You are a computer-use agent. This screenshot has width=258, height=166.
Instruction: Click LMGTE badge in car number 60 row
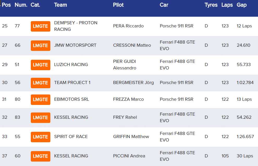pos(40,156)
